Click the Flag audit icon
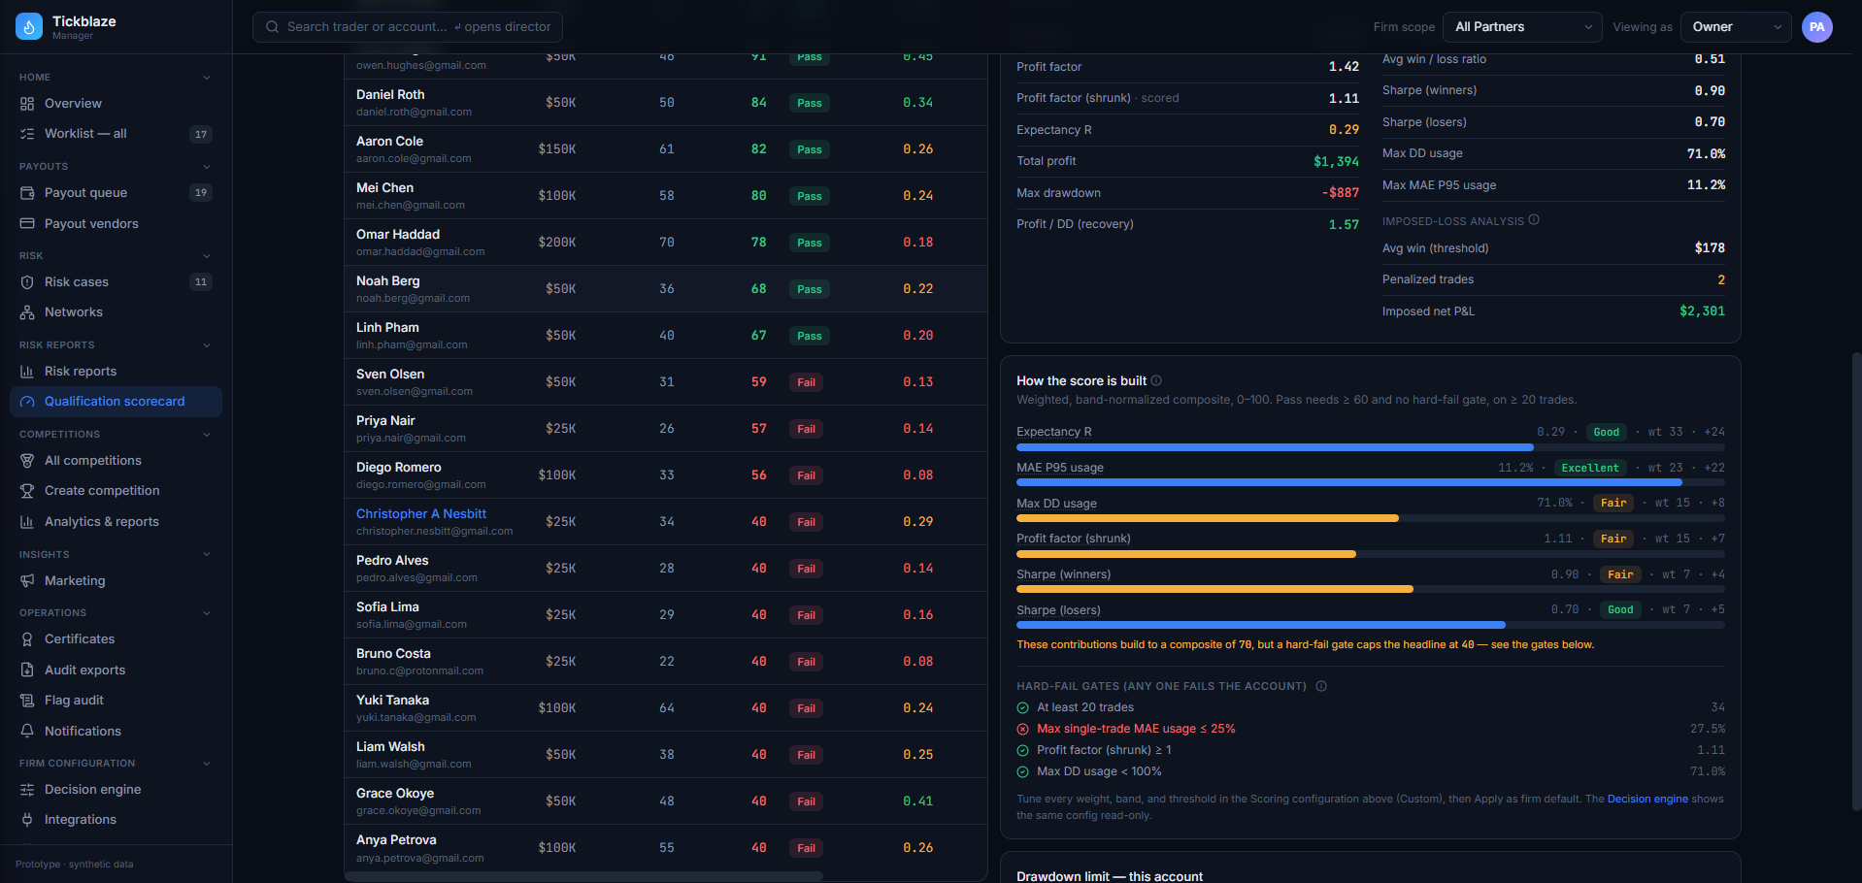 pyautogui.click(x=27, y=701)
